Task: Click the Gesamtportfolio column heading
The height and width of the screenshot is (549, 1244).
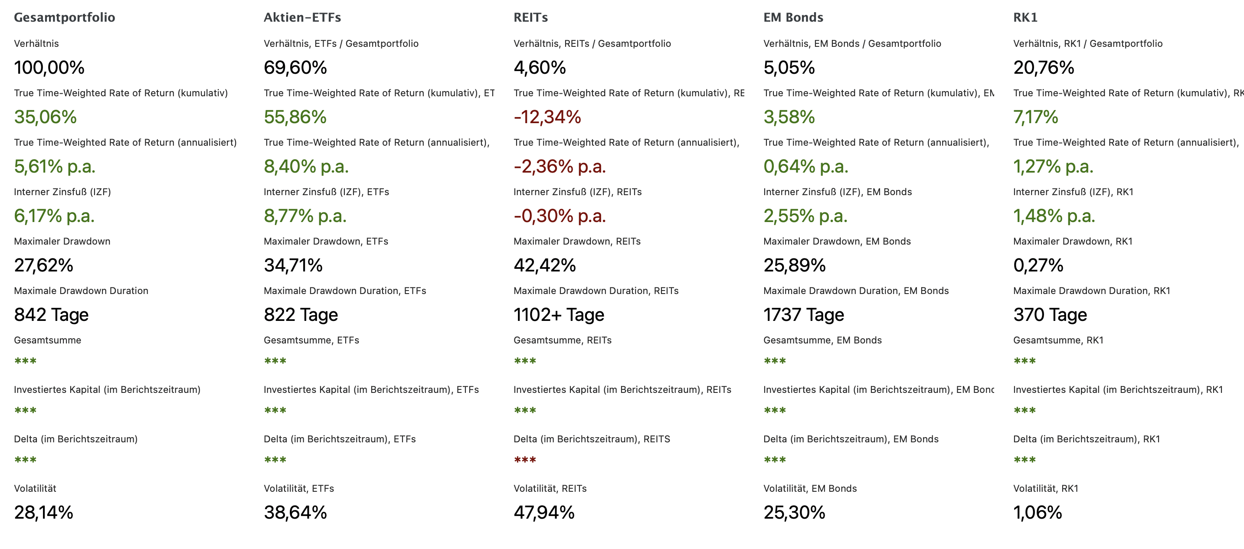Action: tap(64, 17)
